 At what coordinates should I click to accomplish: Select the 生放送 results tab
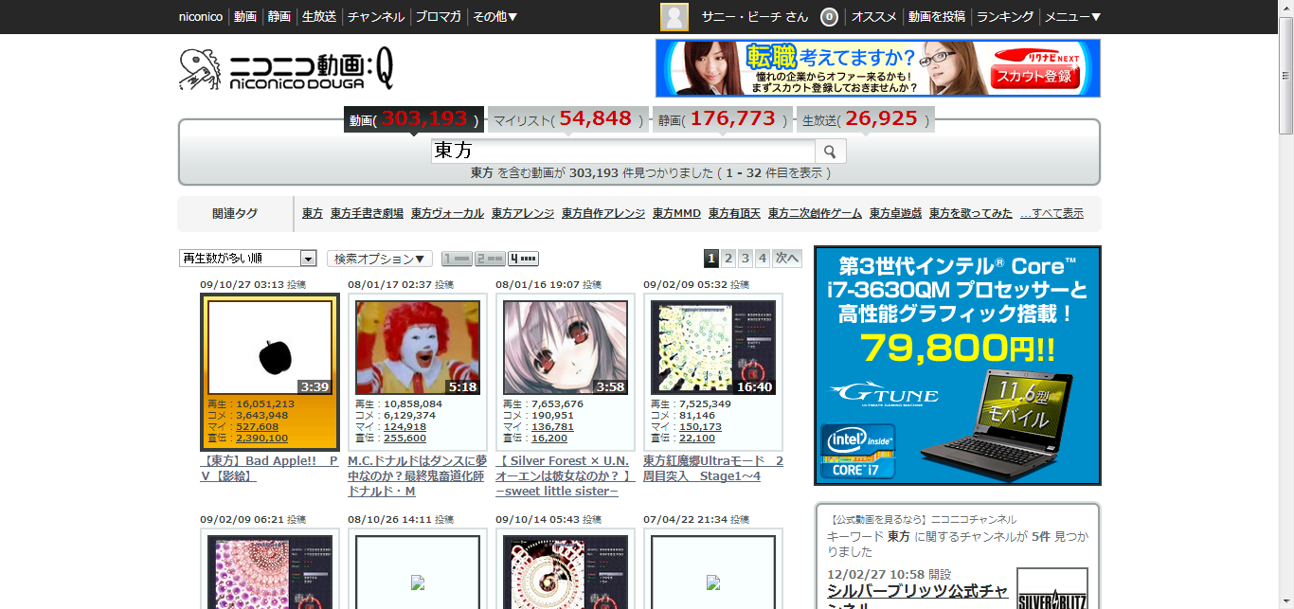point(862,120)
